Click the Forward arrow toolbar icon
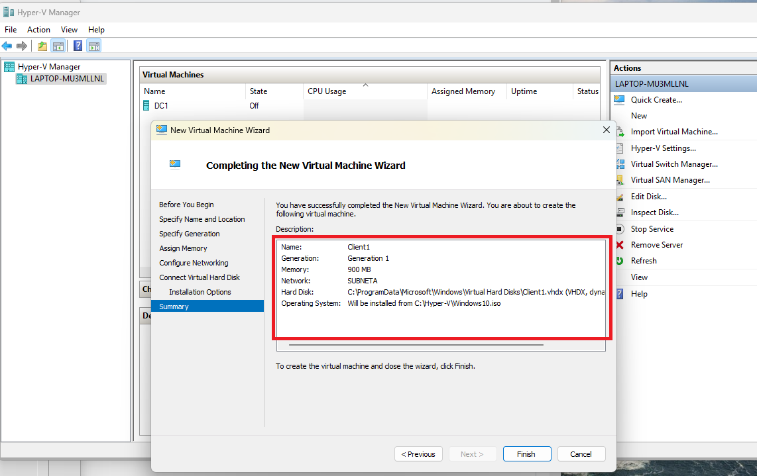Viewport: 757px width, 476px height. pos(21,46)
